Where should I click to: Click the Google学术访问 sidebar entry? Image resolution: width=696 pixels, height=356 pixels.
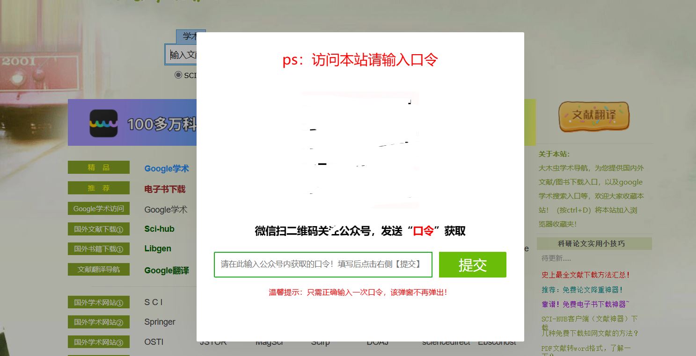click(x=99, y=209)
